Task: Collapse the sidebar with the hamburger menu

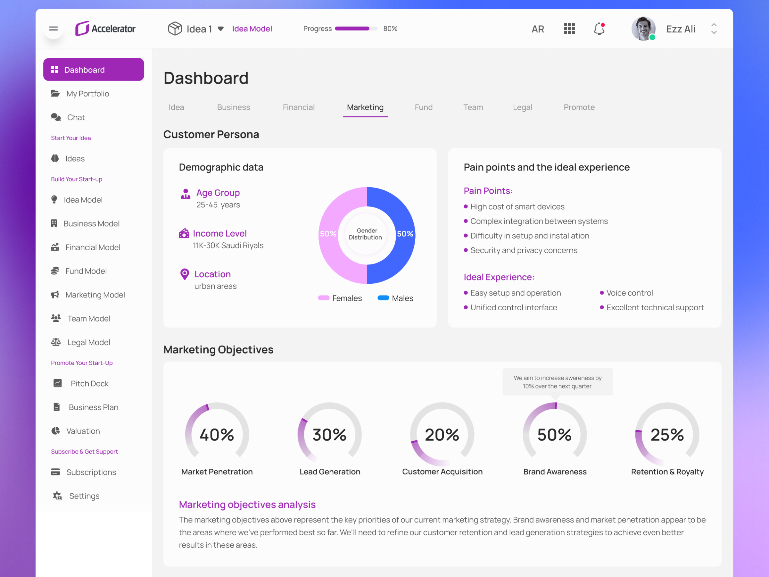Action: tap(53, 29)
